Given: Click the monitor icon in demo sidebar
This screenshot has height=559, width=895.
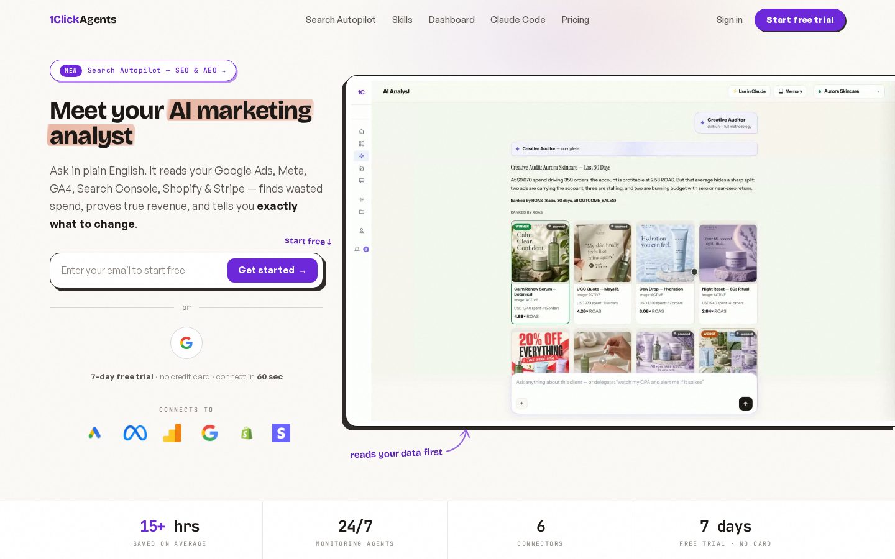Looking at the screenshot, I should (x=361, y=181).
